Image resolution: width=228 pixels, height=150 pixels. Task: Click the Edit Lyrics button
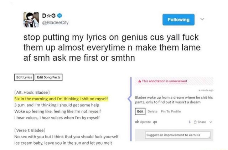pyautogui.click(x=24, y=77)
